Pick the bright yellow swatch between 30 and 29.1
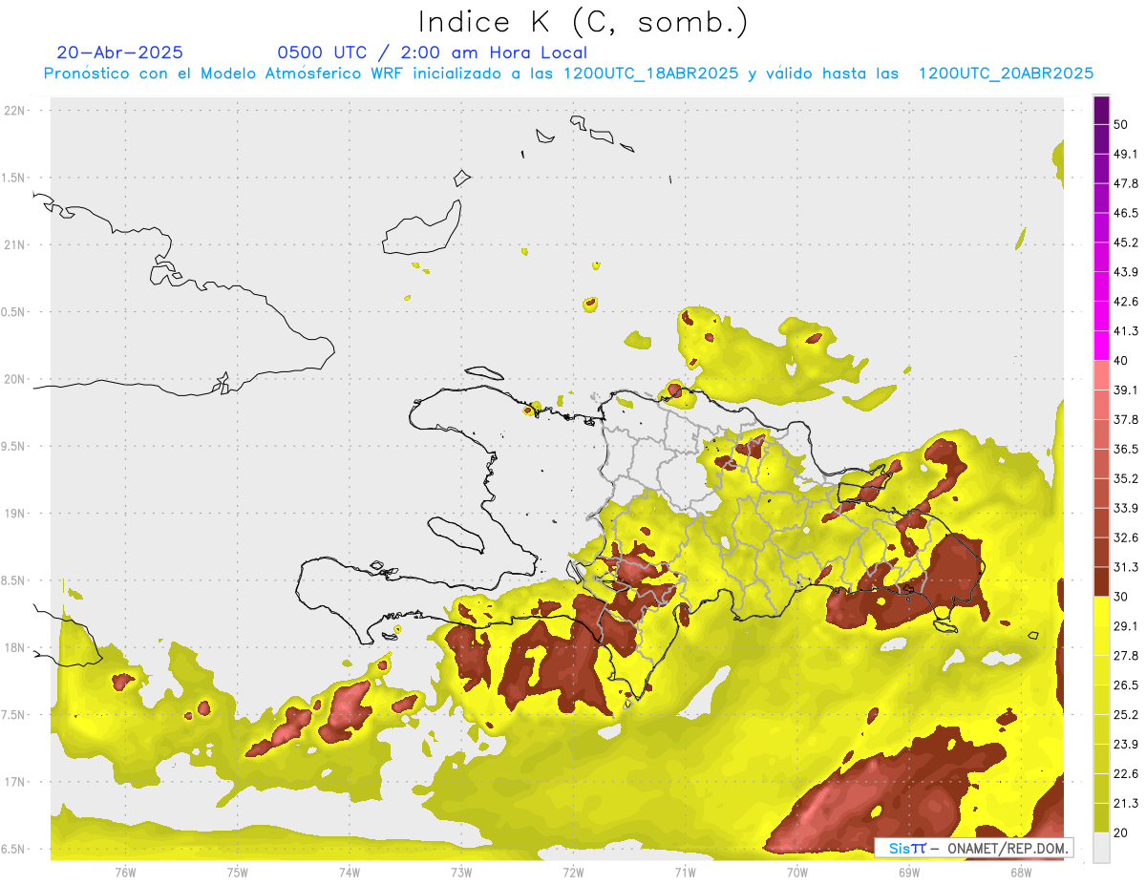 [x=1101, y=611]
